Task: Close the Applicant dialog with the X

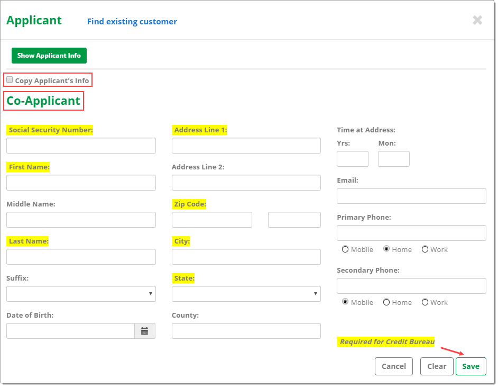Action: click(477, 20)
